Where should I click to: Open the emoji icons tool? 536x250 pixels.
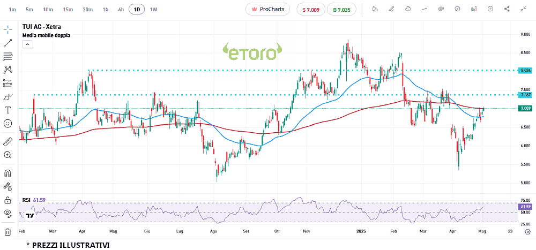(x=8, y=123)
